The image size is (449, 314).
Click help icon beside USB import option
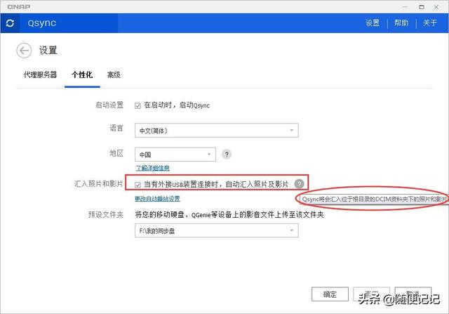300,183
